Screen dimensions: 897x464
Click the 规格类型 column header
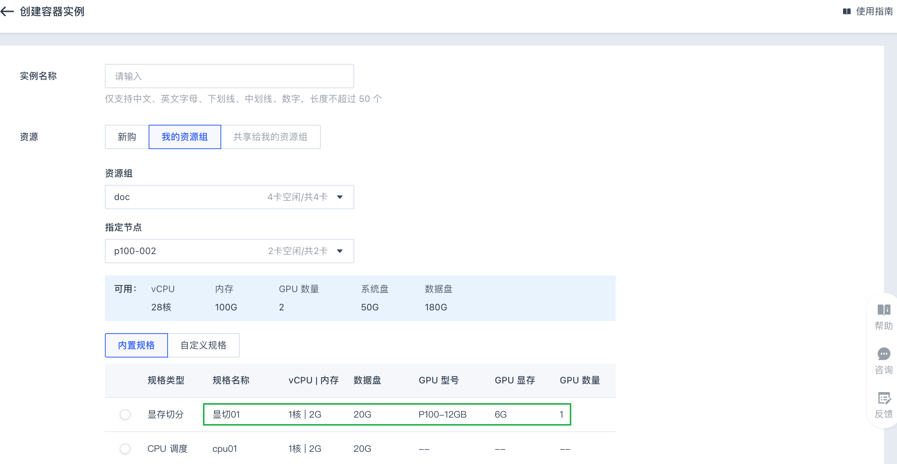166,380
